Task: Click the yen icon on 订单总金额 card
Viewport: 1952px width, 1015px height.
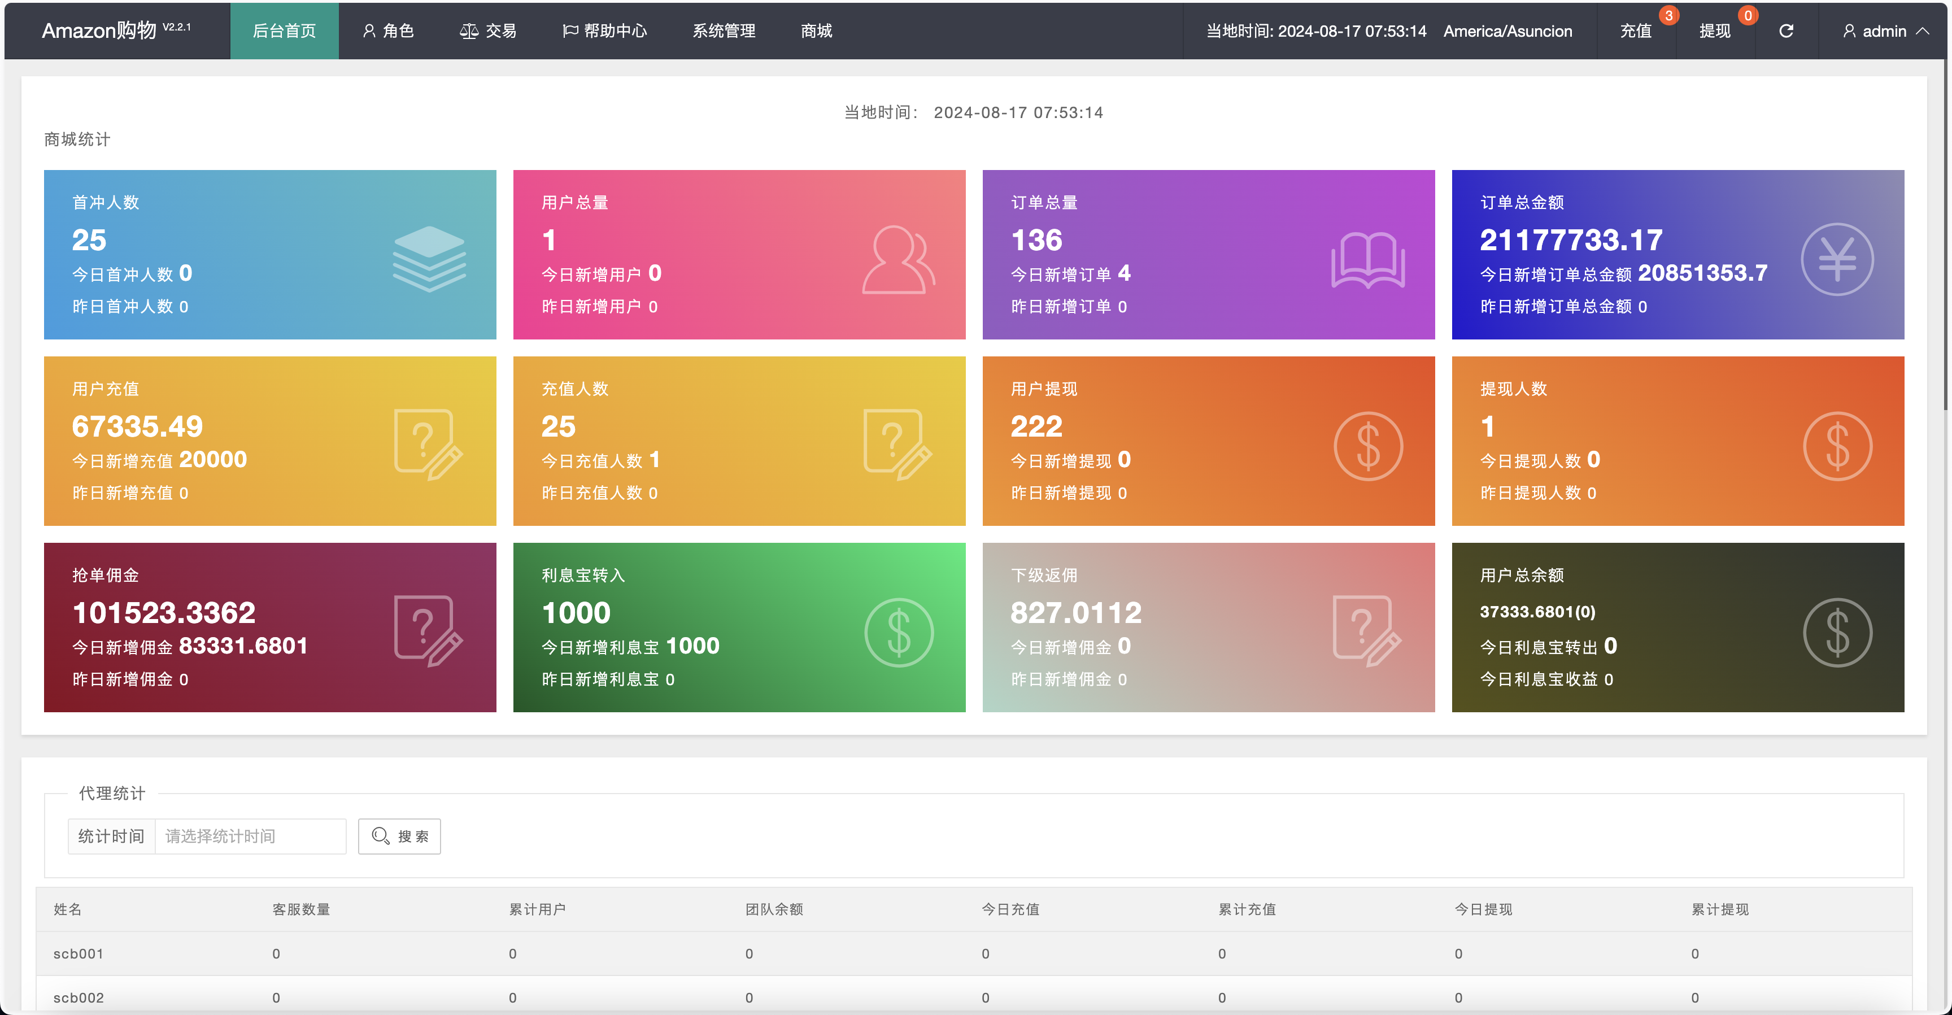Action: (1837, 259)
